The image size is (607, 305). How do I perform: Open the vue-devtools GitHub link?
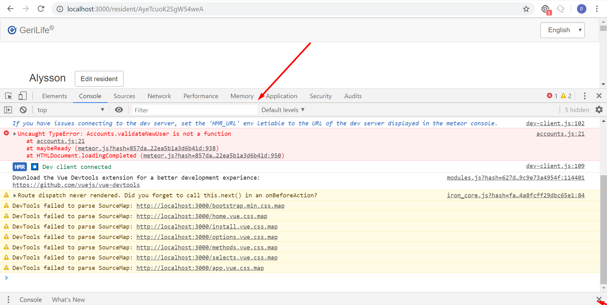pyautogui.click(x=76, y=185)
